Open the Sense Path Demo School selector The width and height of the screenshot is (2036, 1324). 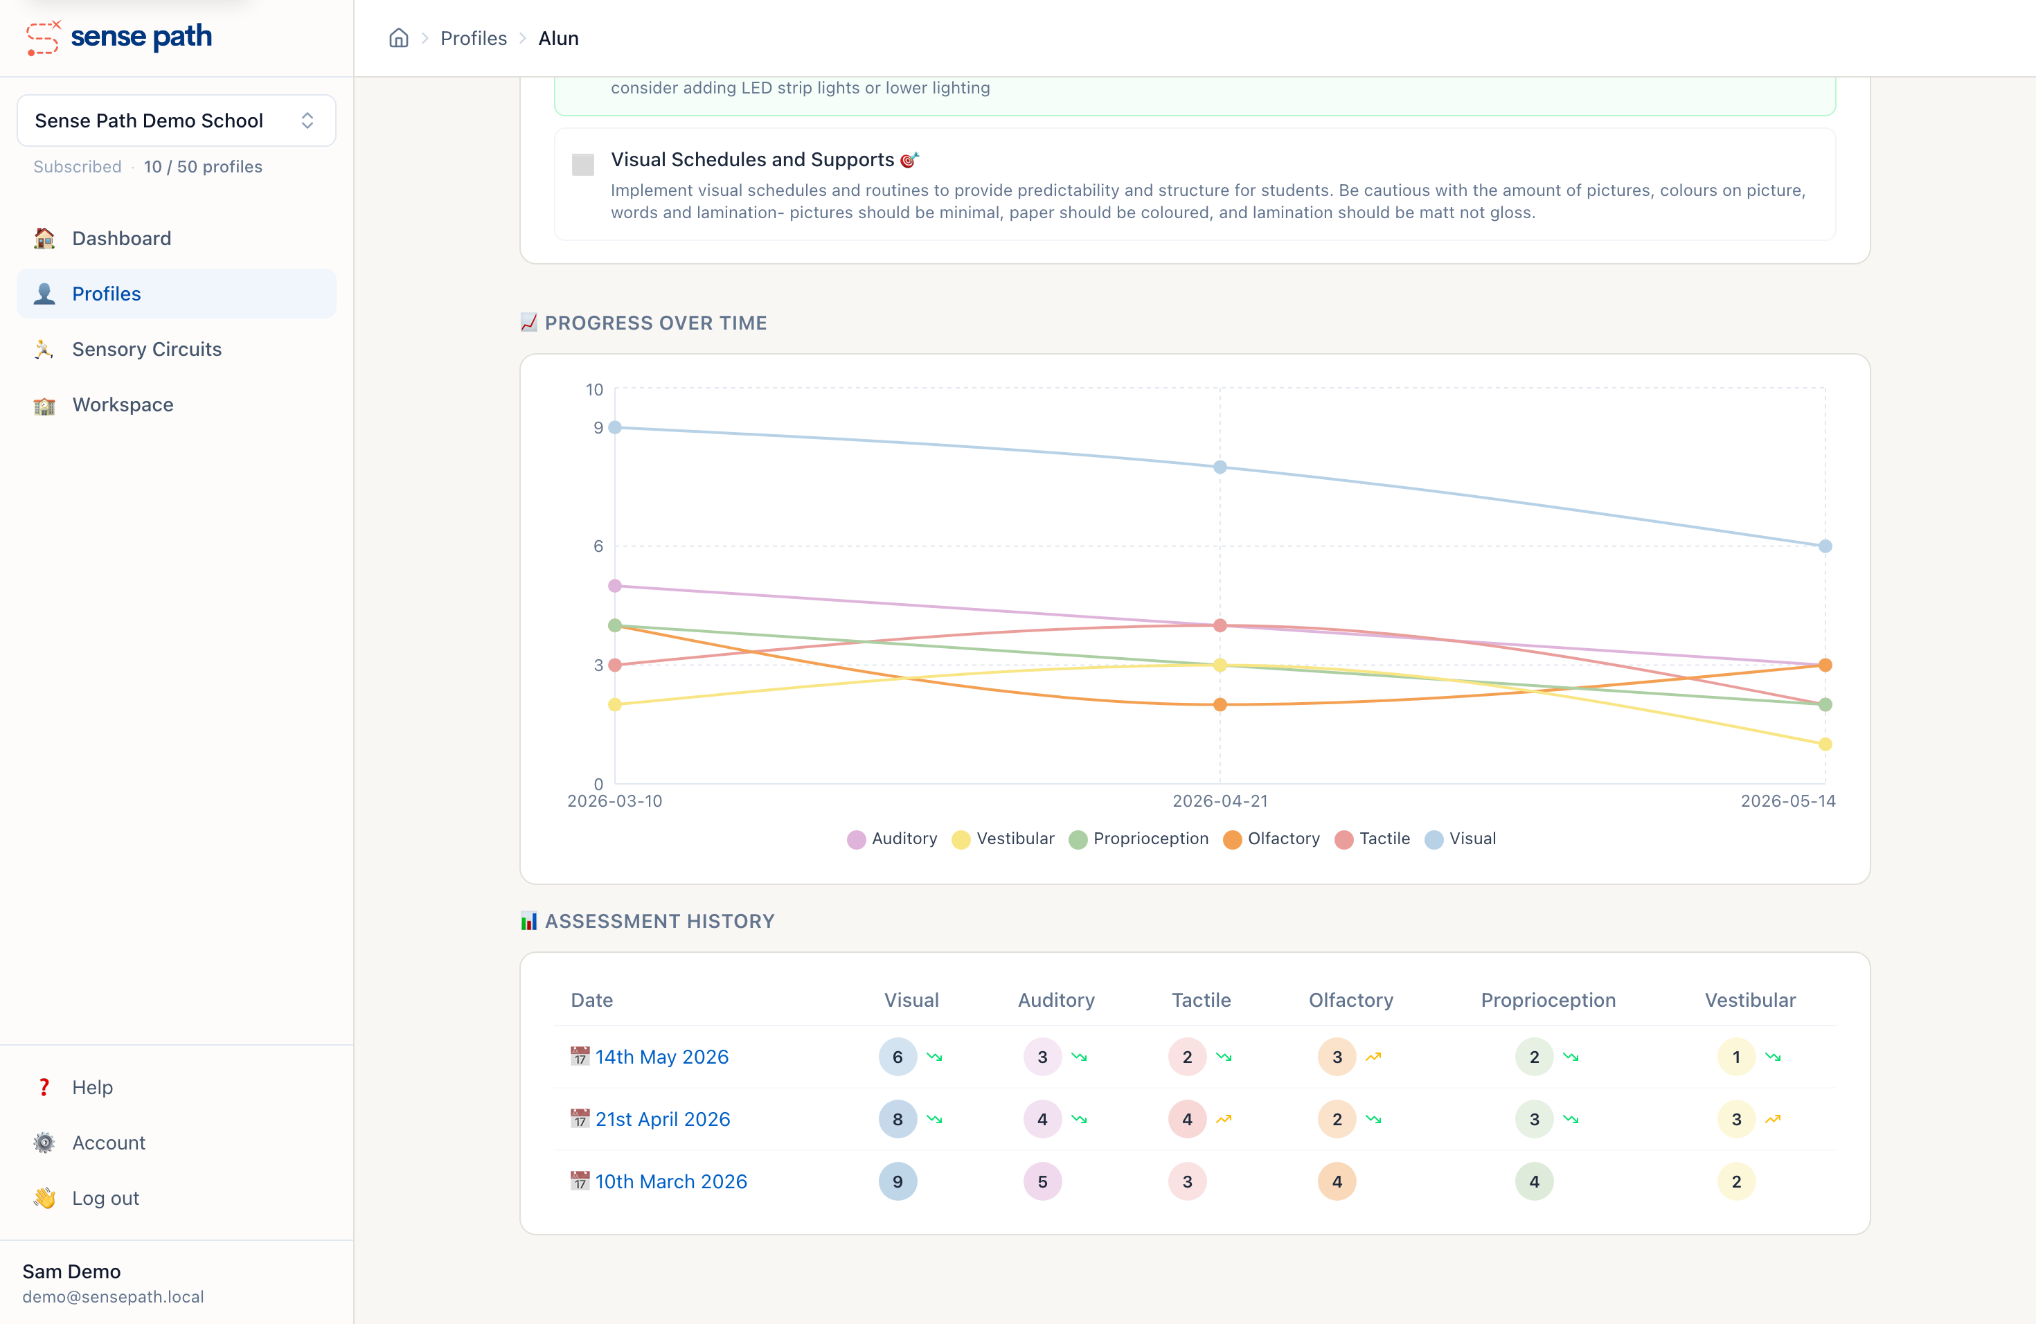tap(176, 120)
